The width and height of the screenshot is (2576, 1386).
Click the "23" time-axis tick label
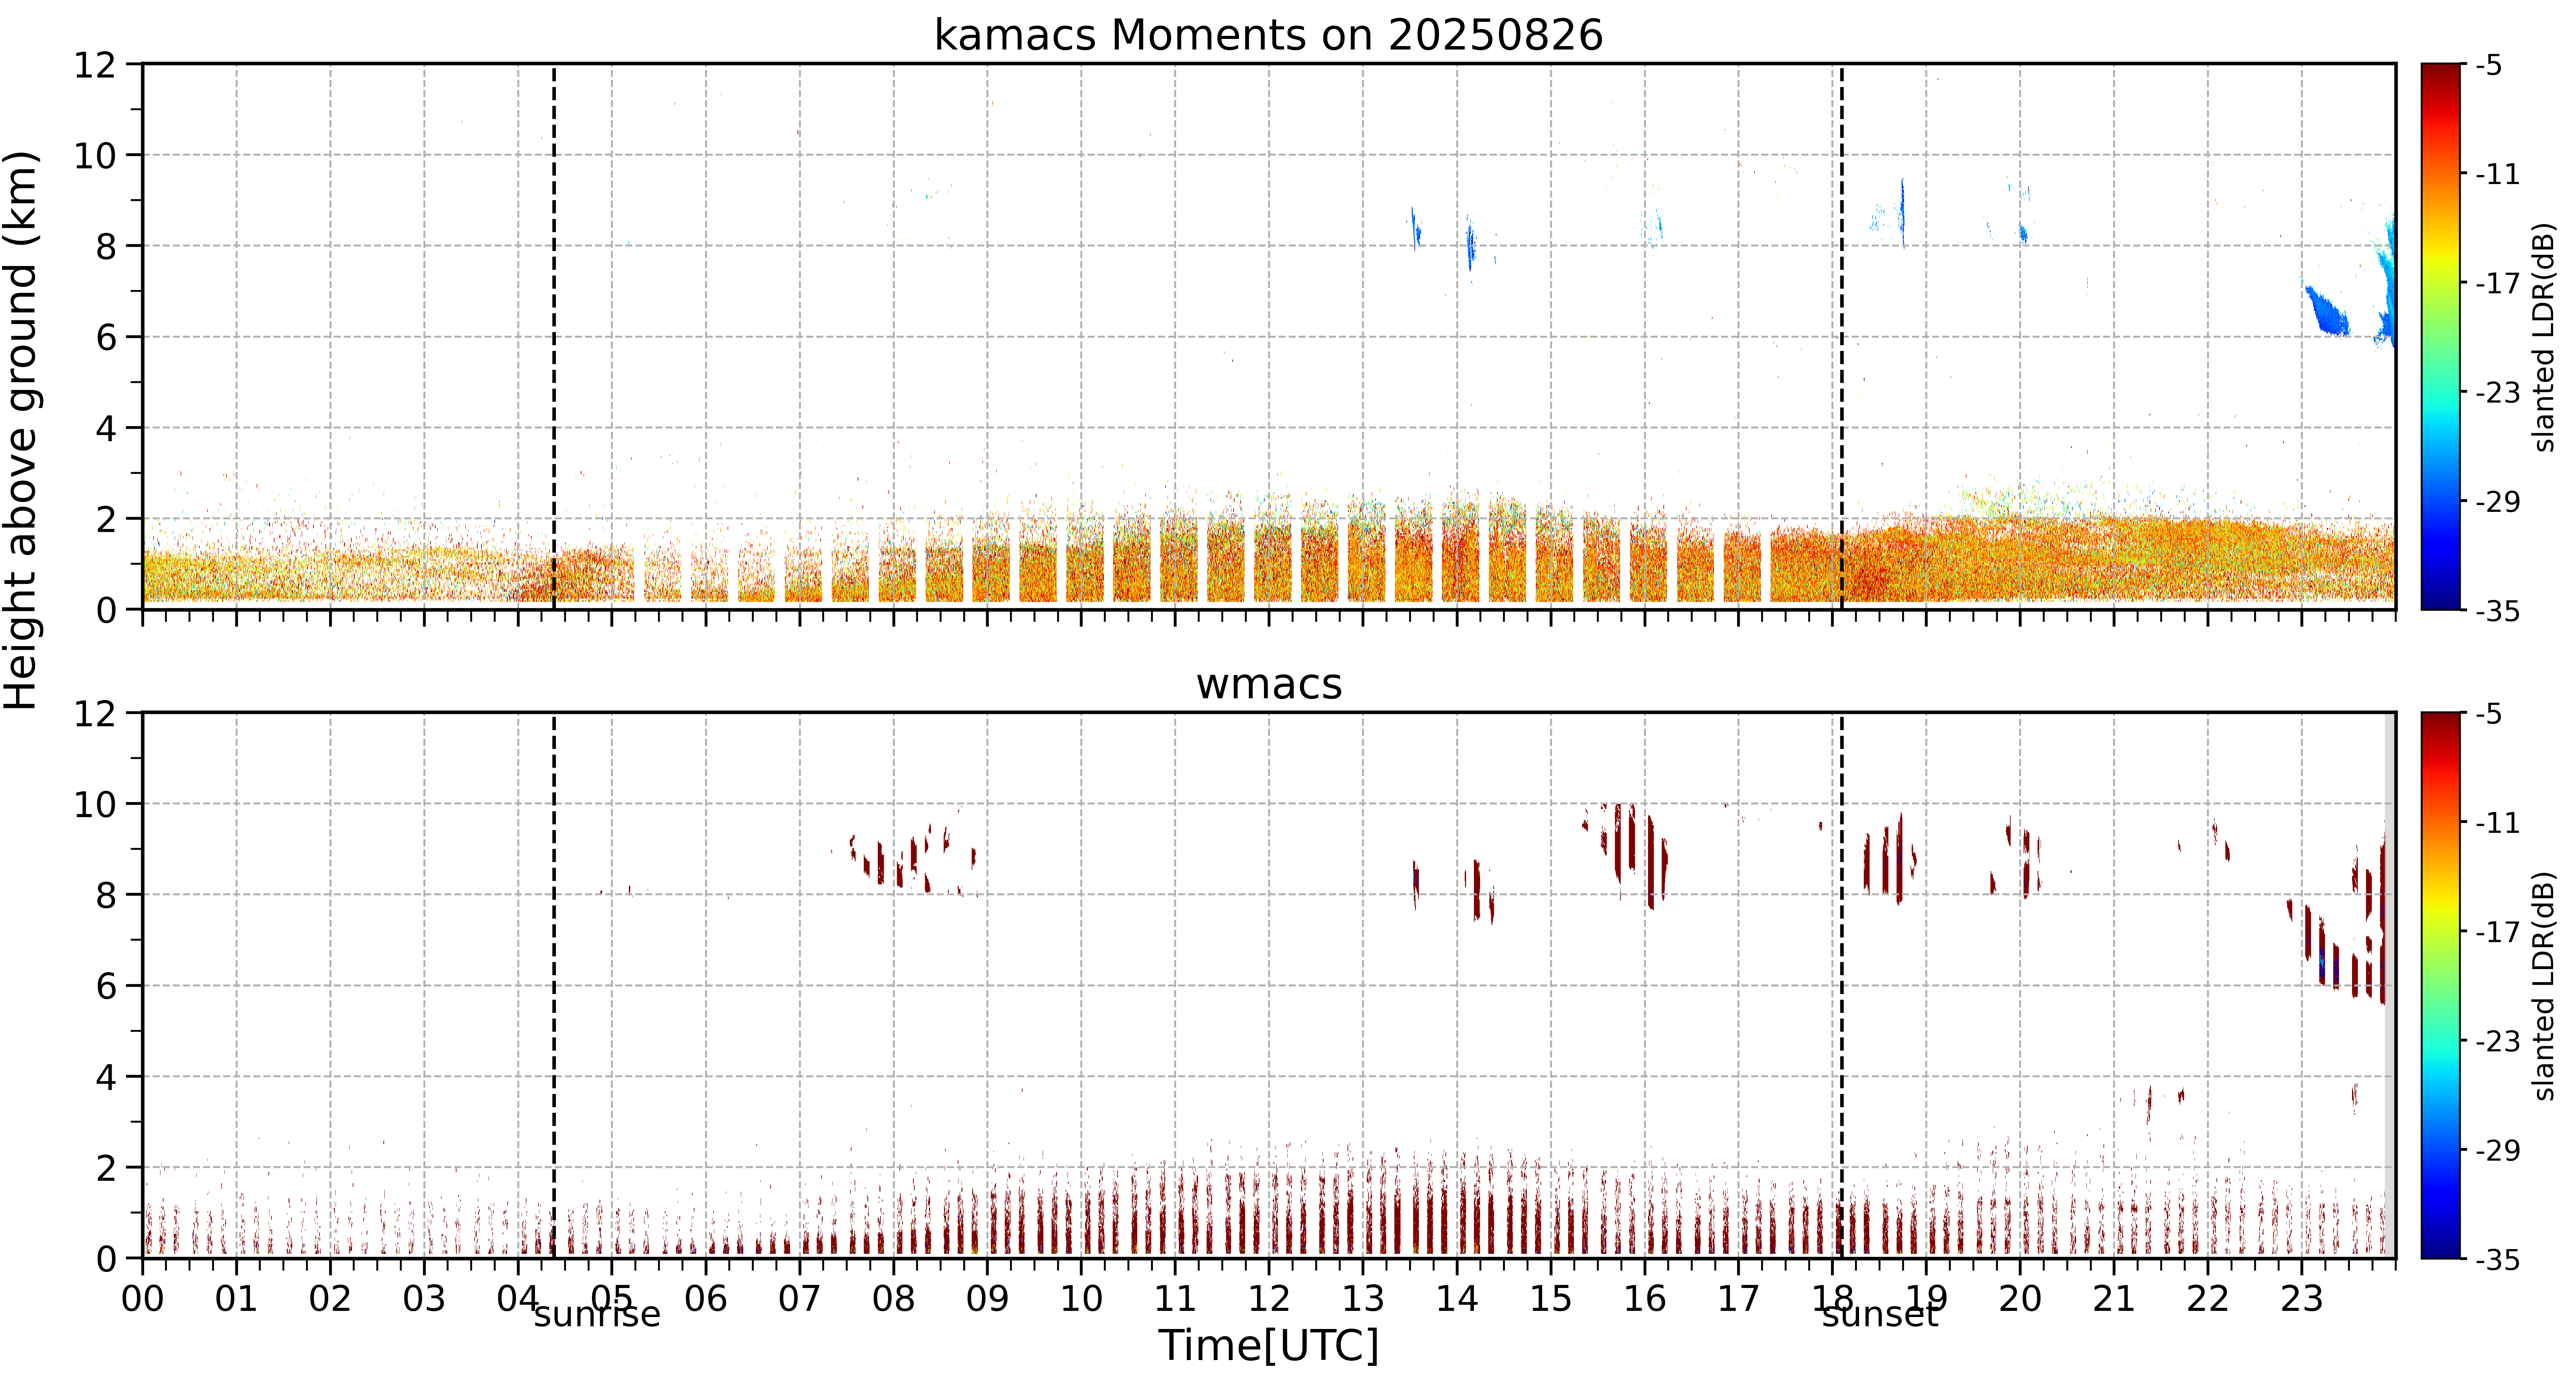2301,1299
